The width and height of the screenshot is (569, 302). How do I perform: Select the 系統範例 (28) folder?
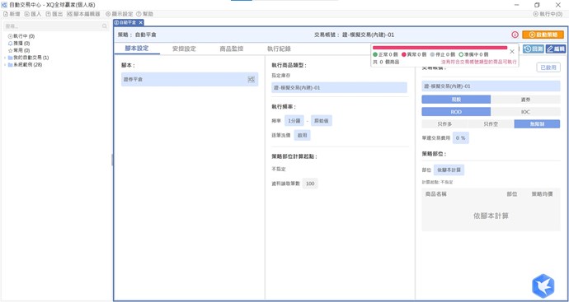[25, 65]
